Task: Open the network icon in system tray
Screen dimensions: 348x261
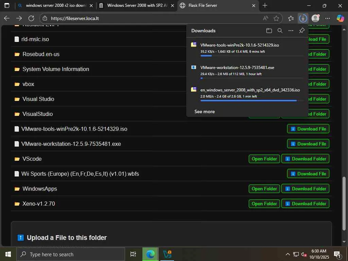Action: (296, 254)
